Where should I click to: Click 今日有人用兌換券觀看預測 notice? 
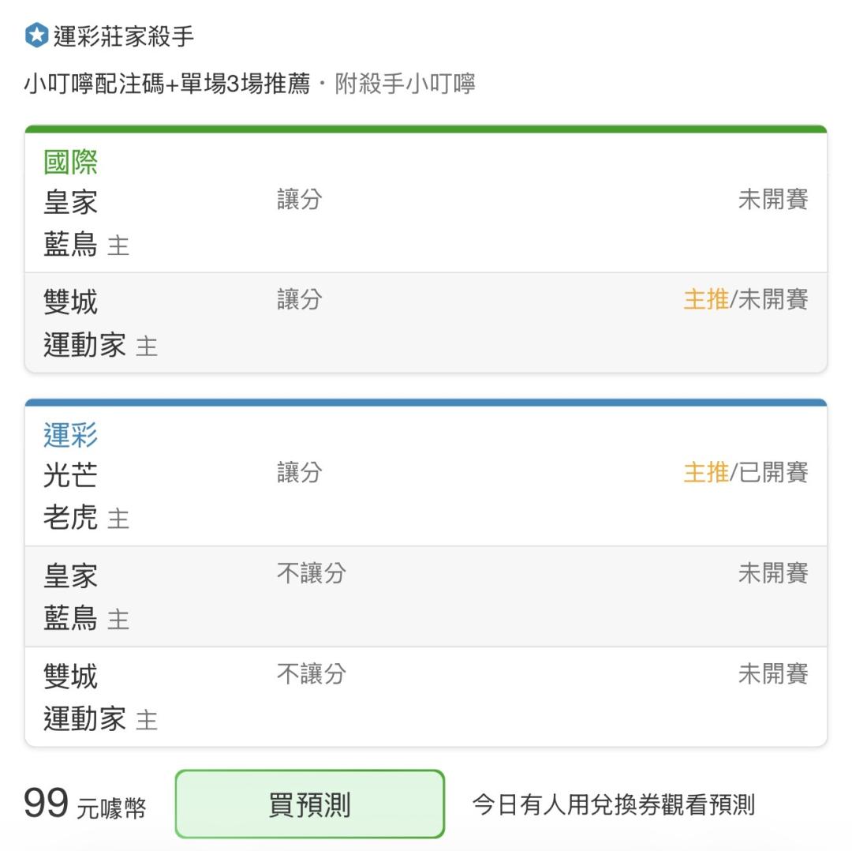click(614, 804)
